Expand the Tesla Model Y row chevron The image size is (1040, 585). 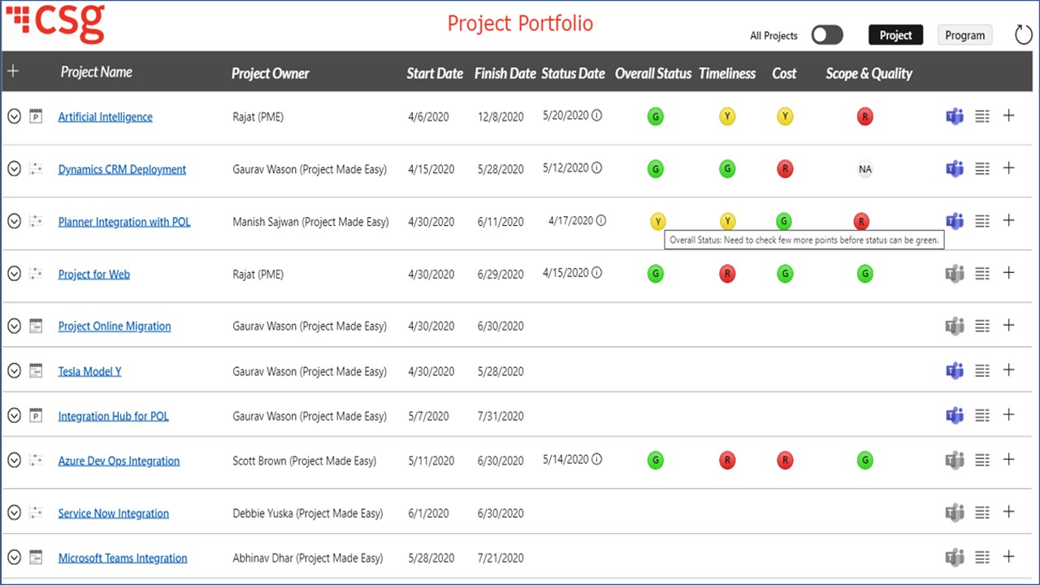[x=14, y=370]
